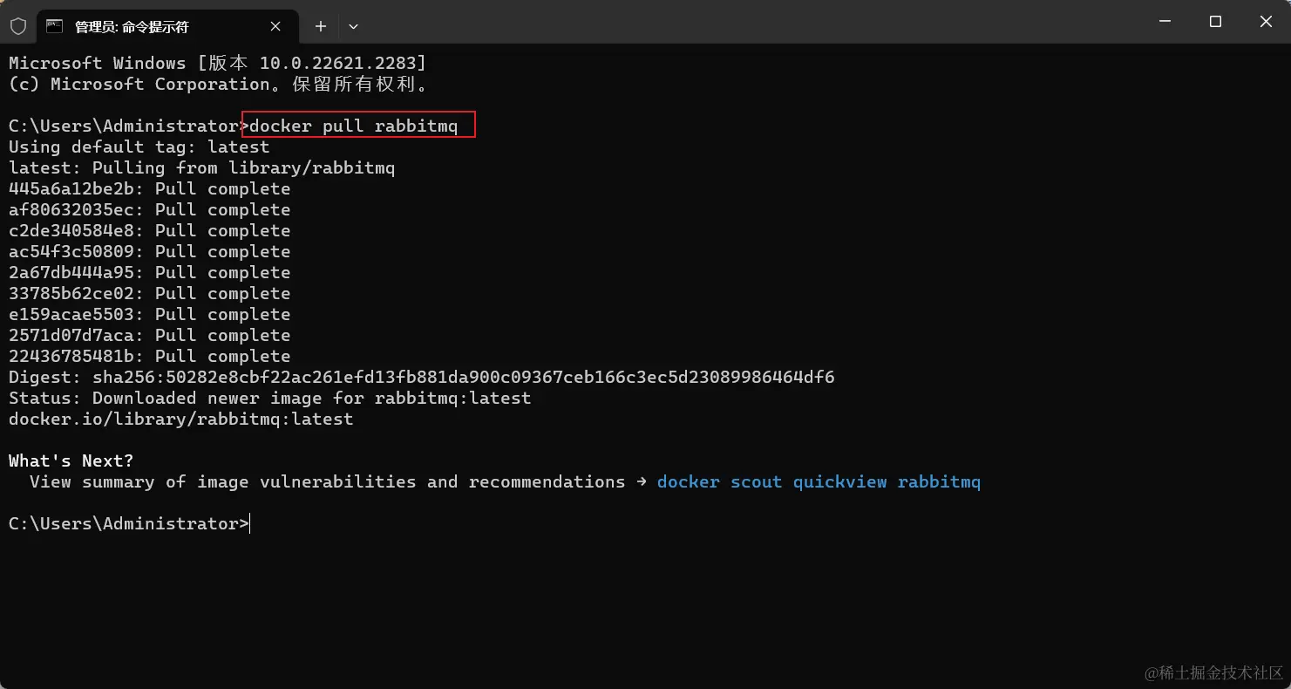Close the terminal window
The width and height of the screenshot is (1291, 689).
point(1266,22)
